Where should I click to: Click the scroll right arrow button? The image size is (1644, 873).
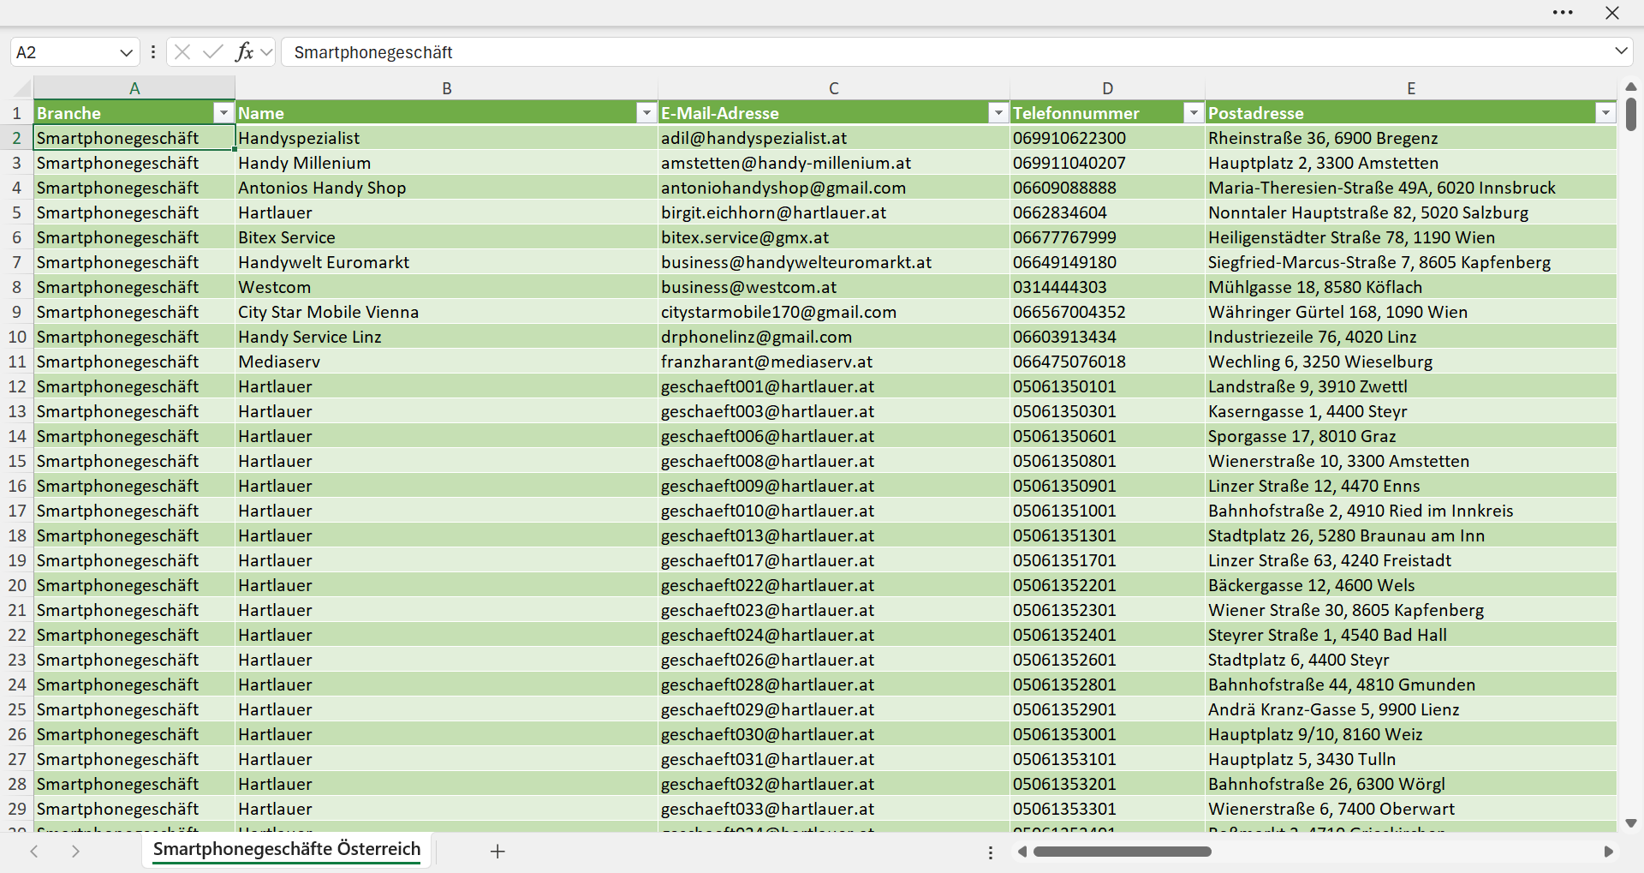1609,852
